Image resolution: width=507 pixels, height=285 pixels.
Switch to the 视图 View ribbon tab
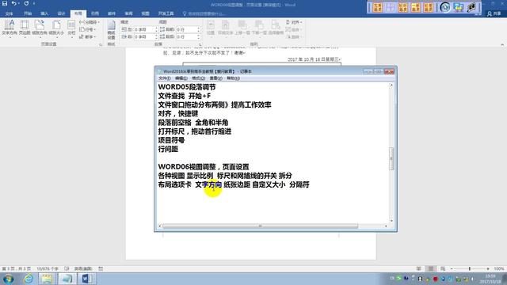(x=145, y=13)
